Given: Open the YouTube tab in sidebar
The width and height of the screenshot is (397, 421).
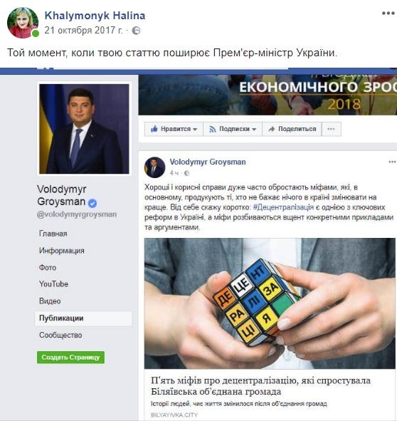Looking at the screenshot, I should pos(53,284).
